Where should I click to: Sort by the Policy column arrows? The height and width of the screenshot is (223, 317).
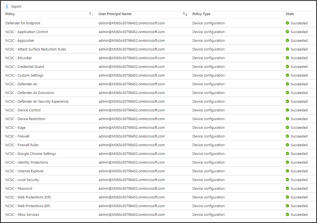(x=91, y=14)
